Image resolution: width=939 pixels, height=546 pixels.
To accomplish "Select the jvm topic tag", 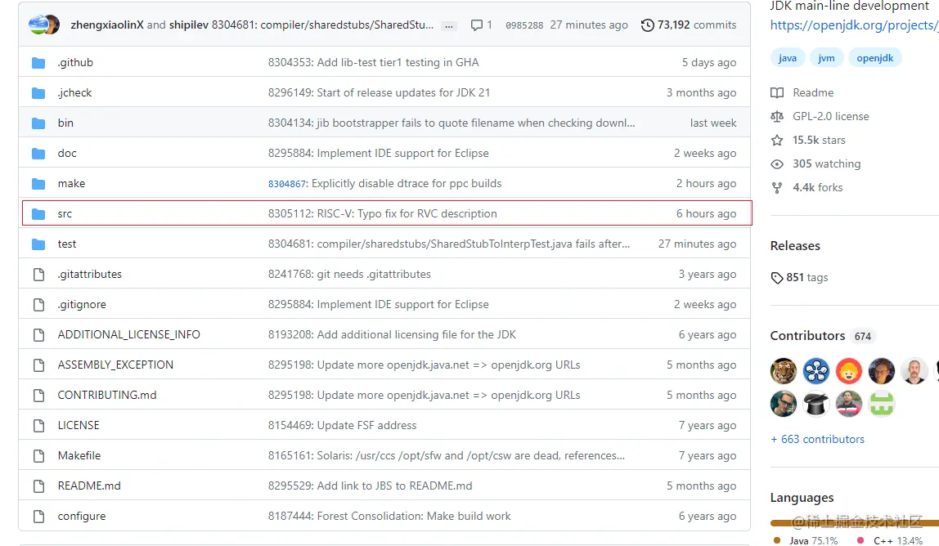I will tap(826, 58).
